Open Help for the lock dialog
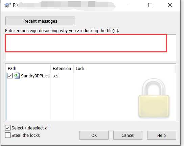Viewport: 184px width, 146px height. click(x=162, y=135)
